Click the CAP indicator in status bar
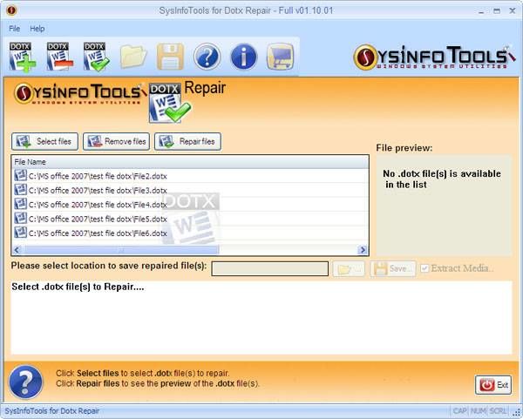Screen dimensions: 523x419 459,410
